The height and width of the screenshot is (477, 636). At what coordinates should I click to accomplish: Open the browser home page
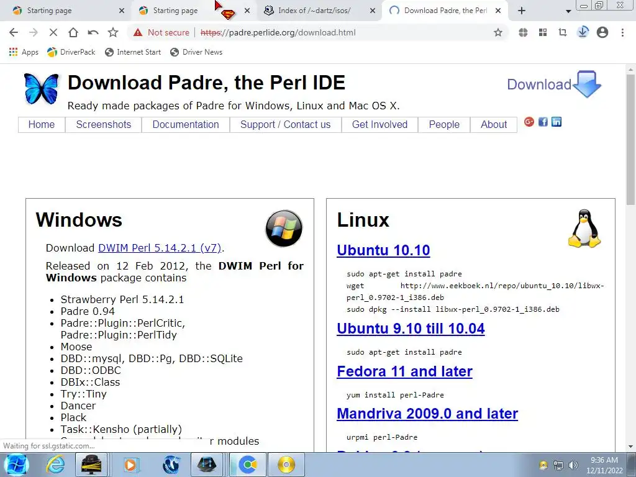coord(73,32)
